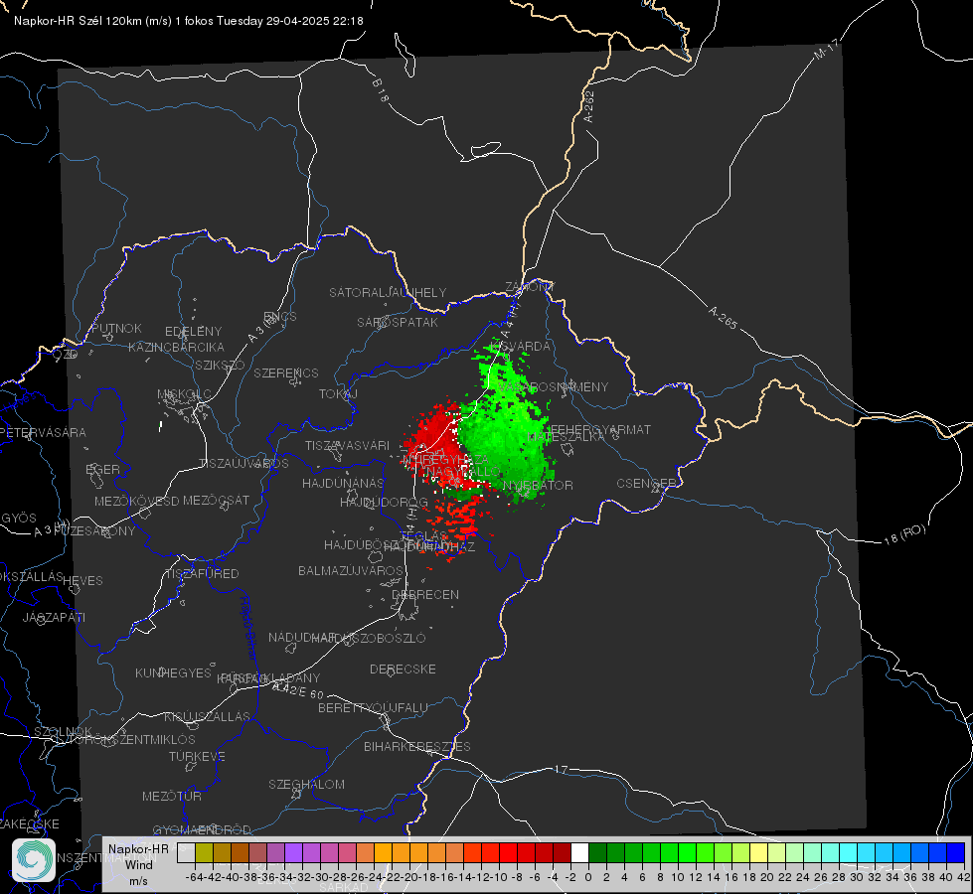Click the pale first swatch left of -64
This screenshot has width=973, height=894.
186,852
